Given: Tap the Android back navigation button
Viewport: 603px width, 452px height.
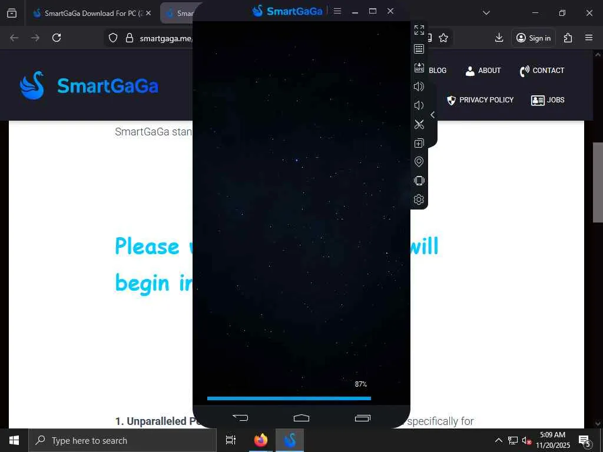Looking at the screenshot, I should click(240, 417).
